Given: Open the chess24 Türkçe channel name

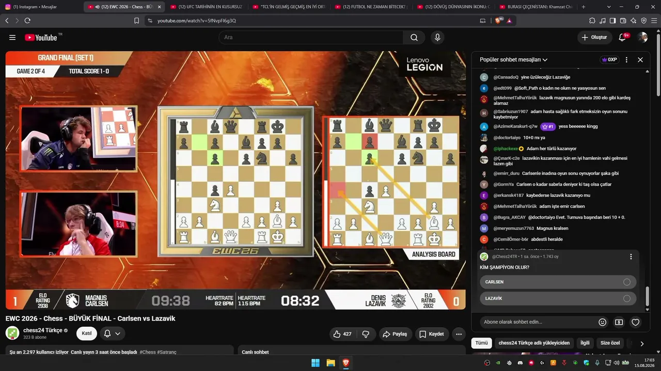Looking at the screenshot, I should (43, 330).
